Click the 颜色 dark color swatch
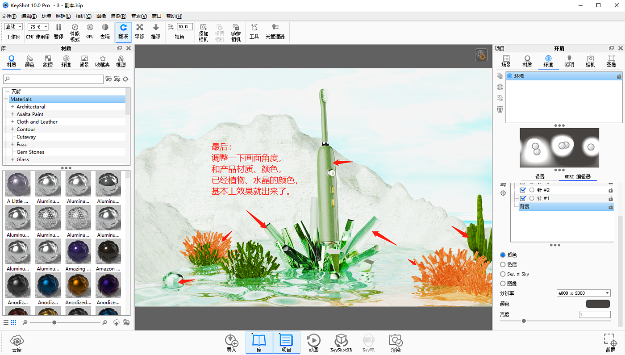This screenshot has width=625, height=355. pos(597,304)
